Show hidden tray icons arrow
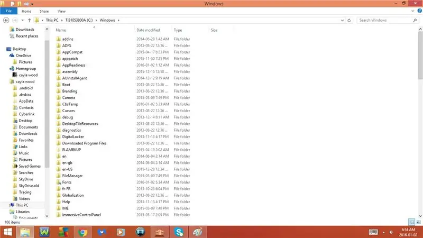 384,232
